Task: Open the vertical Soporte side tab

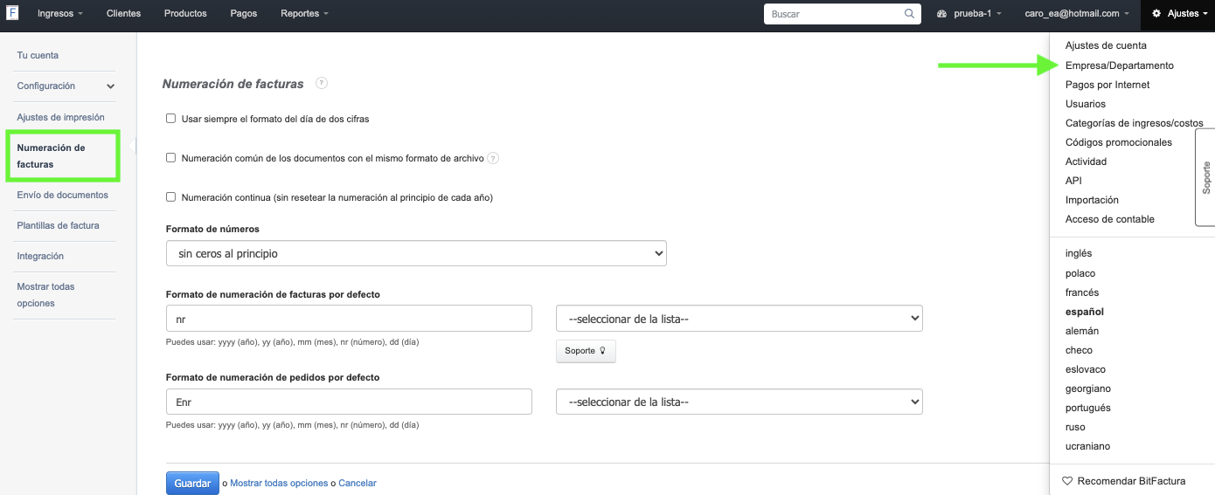Action: pyautogui.click(x=1205, y=178)
